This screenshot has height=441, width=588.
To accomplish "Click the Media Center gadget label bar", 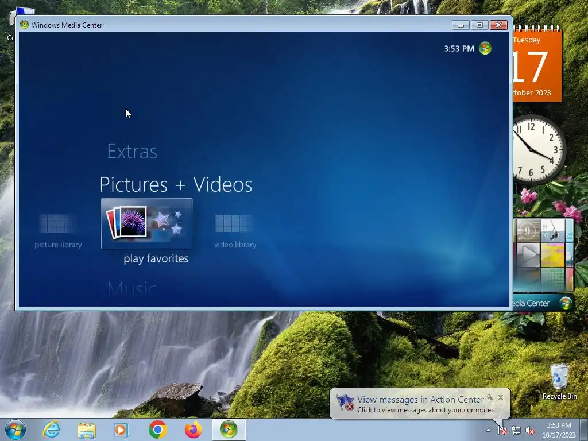I will [543, 303].
